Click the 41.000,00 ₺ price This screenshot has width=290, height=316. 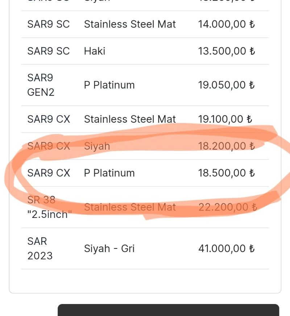227,248
